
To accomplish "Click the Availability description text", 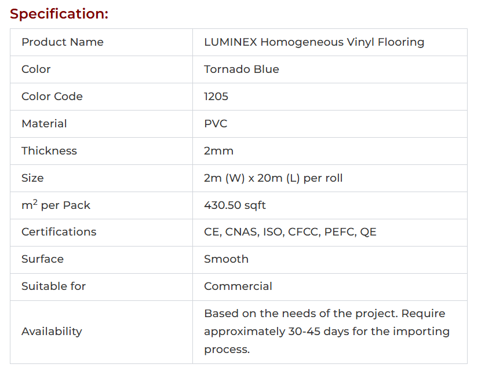I will pyautogui.click(x=327, y=332).
